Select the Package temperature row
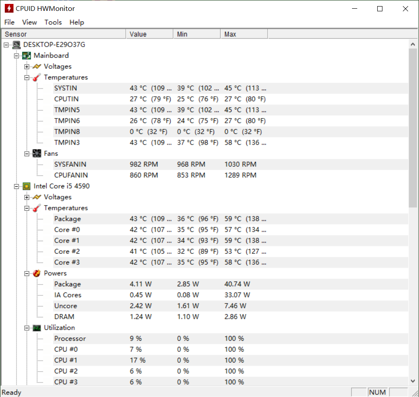This screenshot has height=397, width=419. [x=231, y=219]
